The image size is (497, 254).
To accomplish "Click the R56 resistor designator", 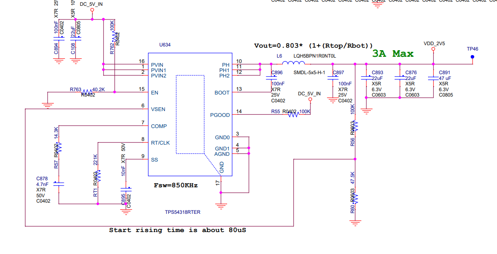I will (x=352, y=142).
